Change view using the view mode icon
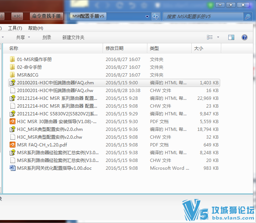Image resolution: width=256 pixels, height=223 pixels. tap(209, 37)
